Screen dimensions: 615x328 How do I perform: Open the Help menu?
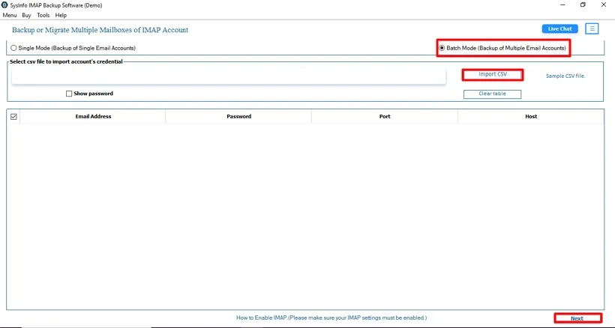click(x=61, y=15)
